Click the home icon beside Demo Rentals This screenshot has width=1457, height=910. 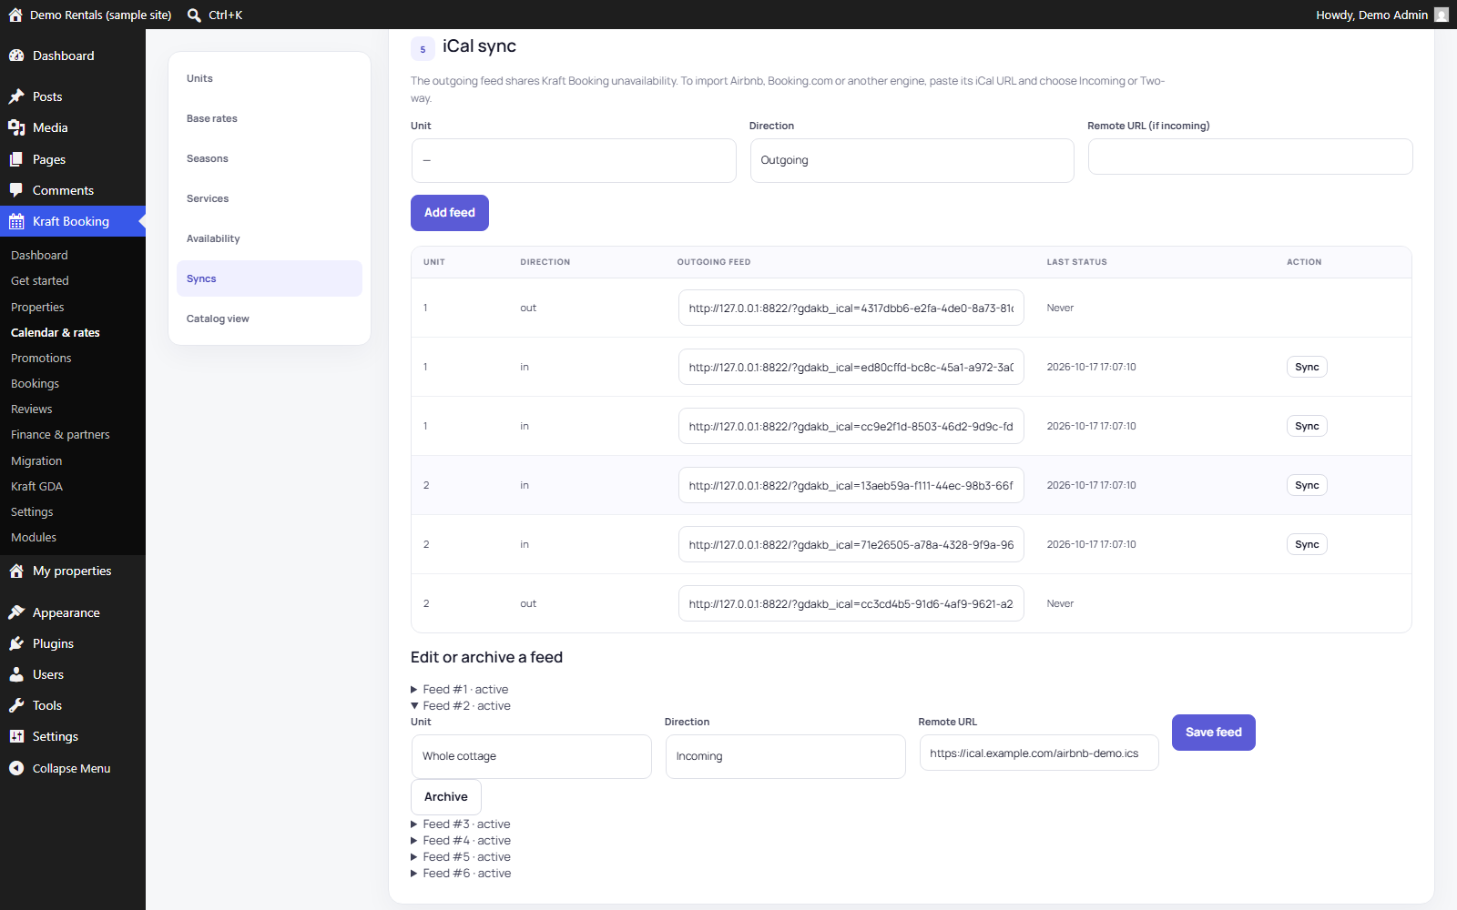pyautogui.click(x=15, y=15)
